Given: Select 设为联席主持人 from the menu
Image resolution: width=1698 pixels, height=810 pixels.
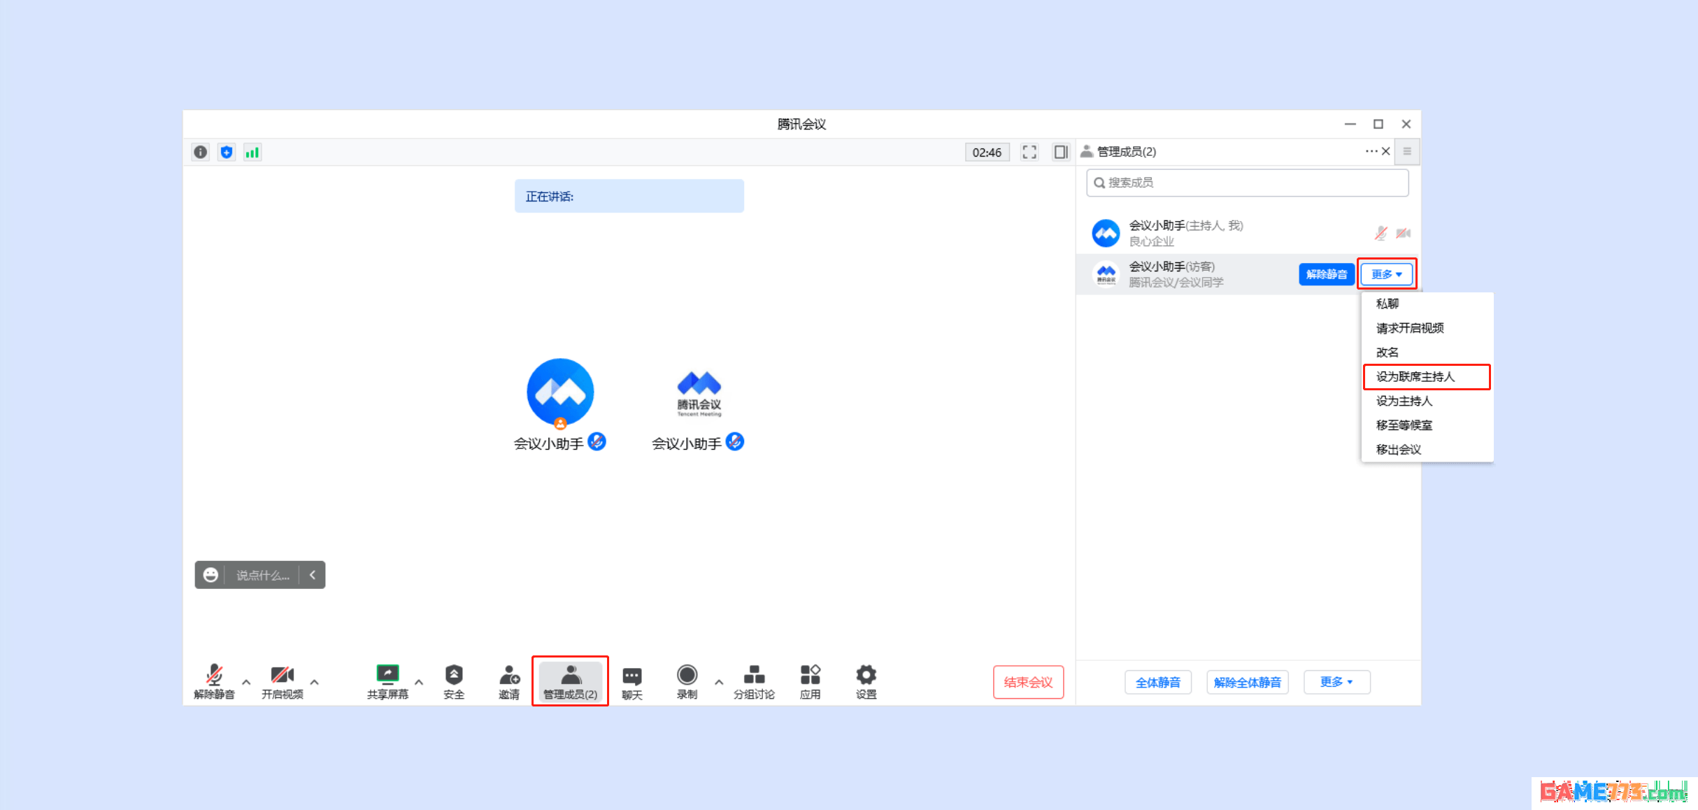Looking at the screenshot, I should pos(1415,376).
